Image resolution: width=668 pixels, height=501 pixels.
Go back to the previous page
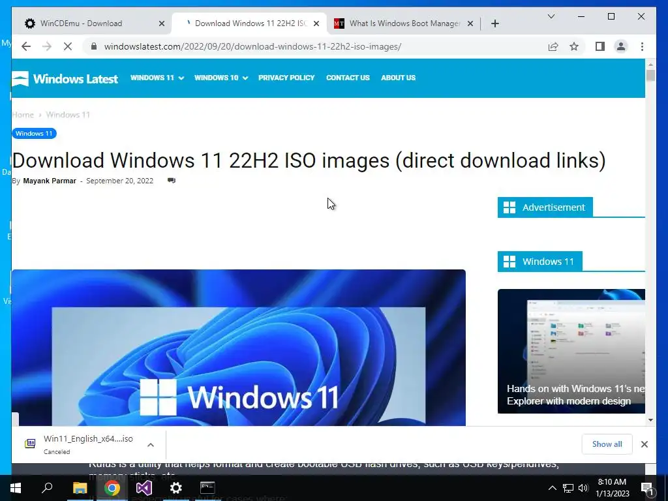26,46
